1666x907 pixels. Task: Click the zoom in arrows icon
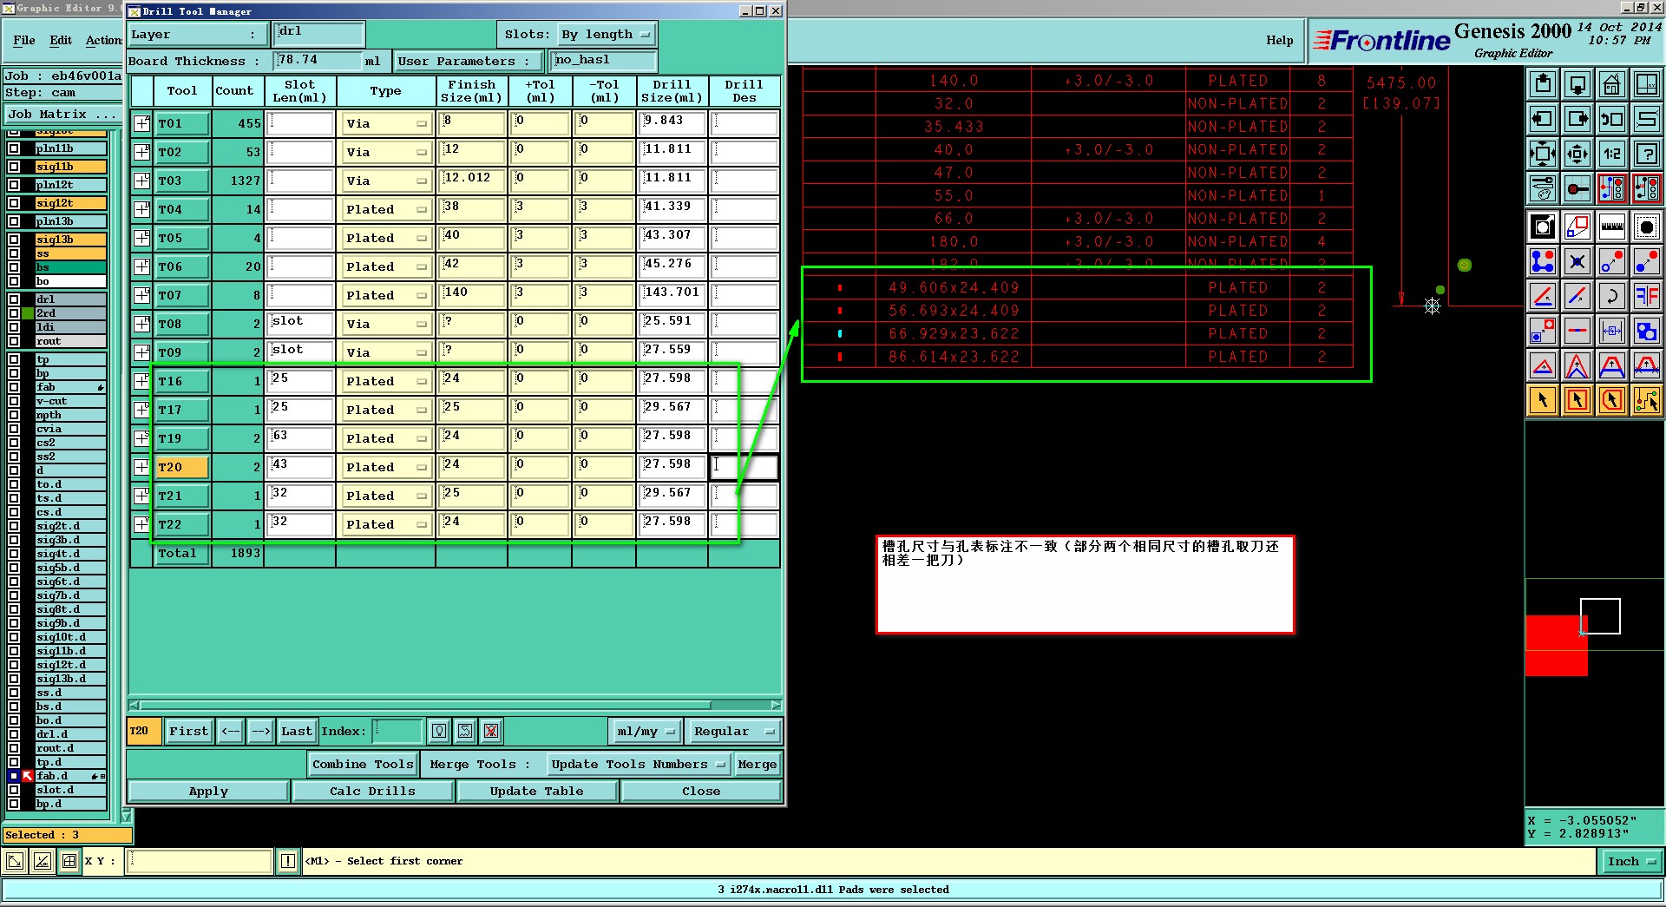(x=1577, y=154)
